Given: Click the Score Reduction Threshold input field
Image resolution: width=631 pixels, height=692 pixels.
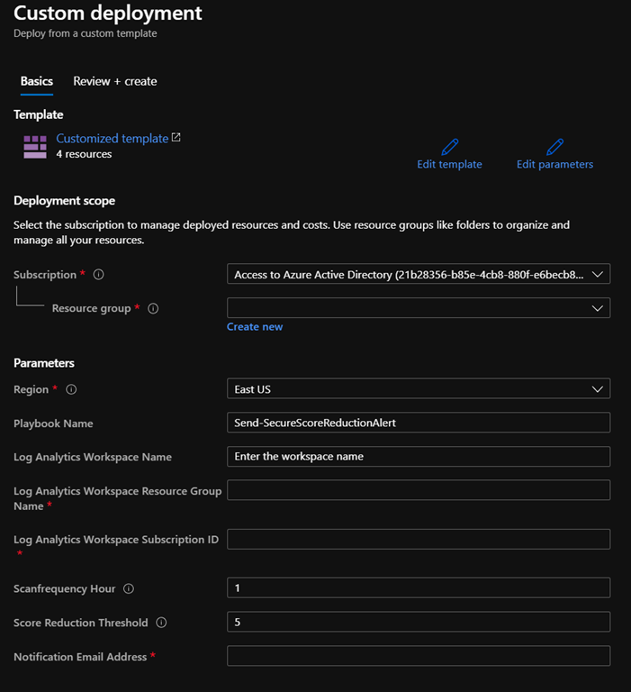Looking at the screenshot, I should tap(419, 623).
